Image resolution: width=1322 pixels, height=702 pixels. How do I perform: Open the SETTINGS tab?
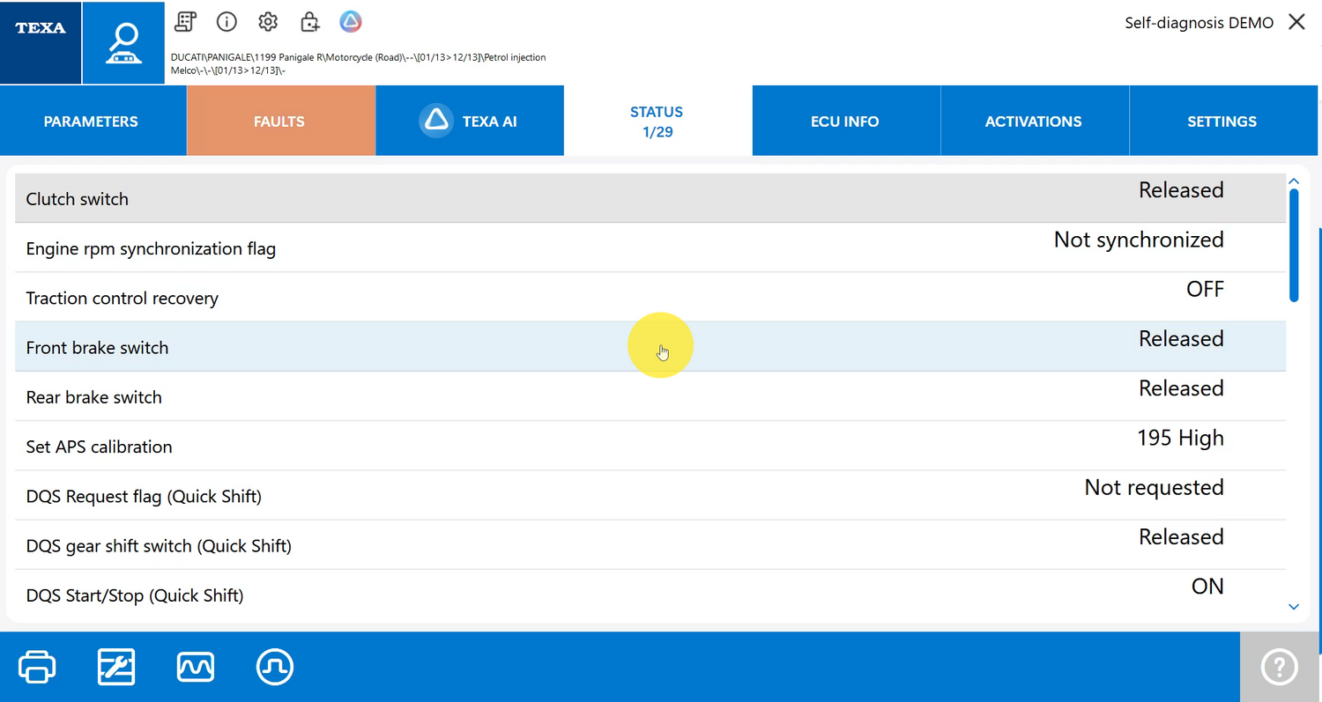pos(1223,122)
